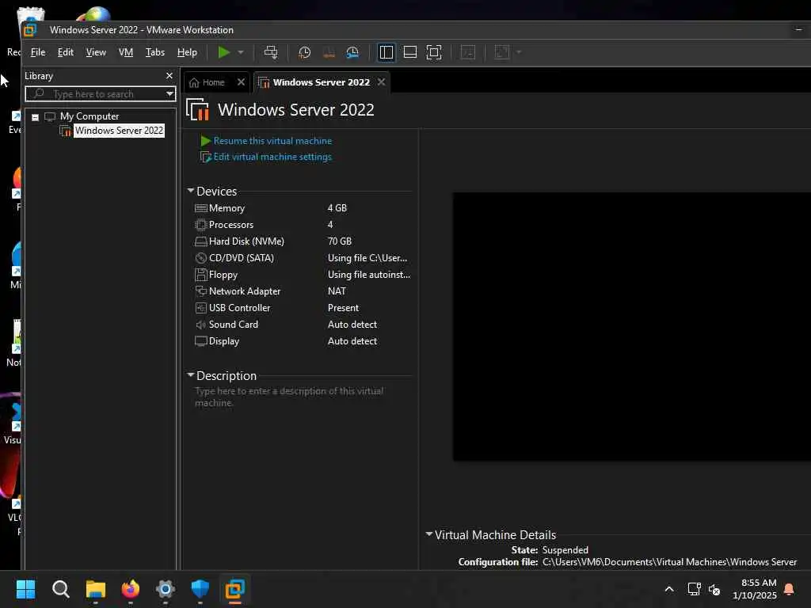Image resolution: width=811 pixels, height=608 pixels.
Task: Open the Windows Start menu
Action: tap(26, 589)
